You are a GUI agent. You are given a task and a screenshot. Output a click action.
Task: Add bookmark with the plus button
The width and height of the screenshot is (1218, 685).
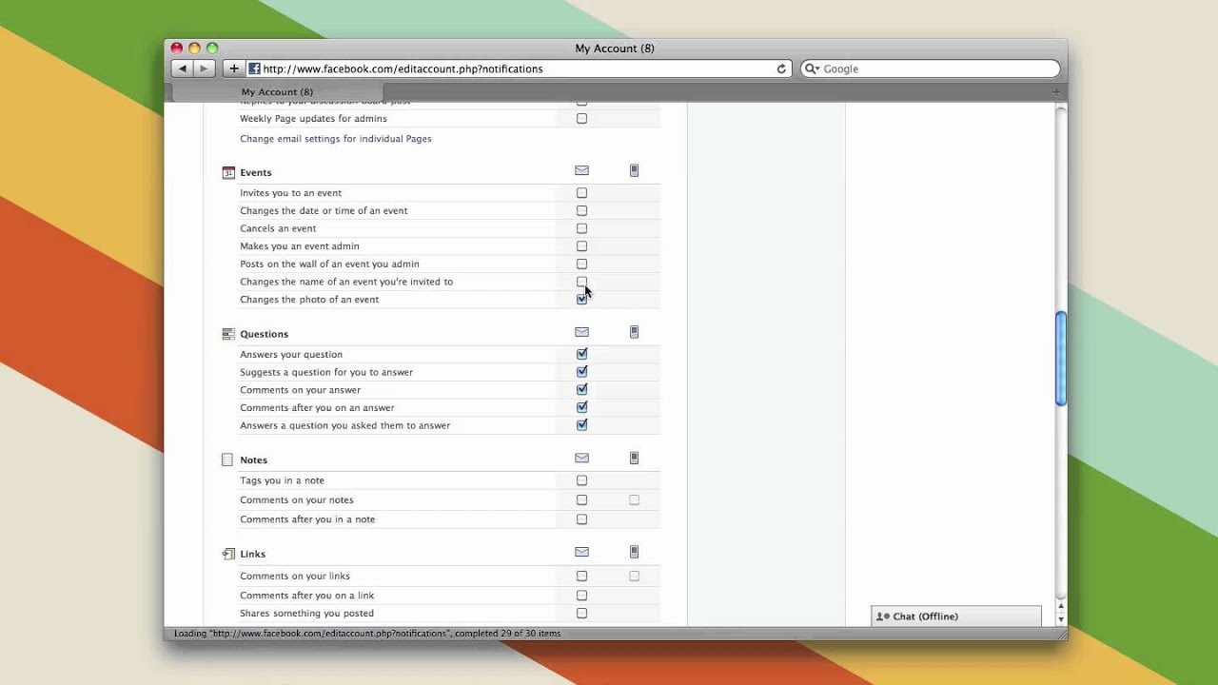click(234, 68)
